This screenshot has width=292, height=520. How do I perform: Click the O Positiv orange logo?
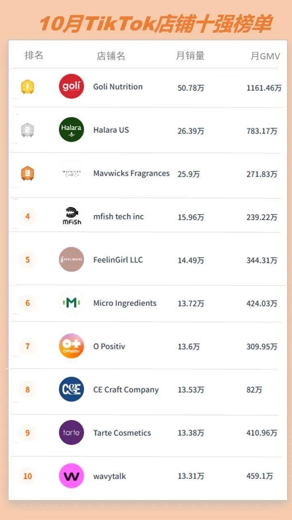point(71,346)
